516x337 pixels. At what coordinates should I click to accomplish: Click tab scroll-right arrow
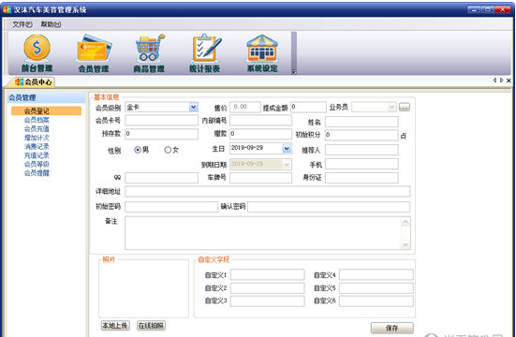pyautogui.click(x=501, y=80)
